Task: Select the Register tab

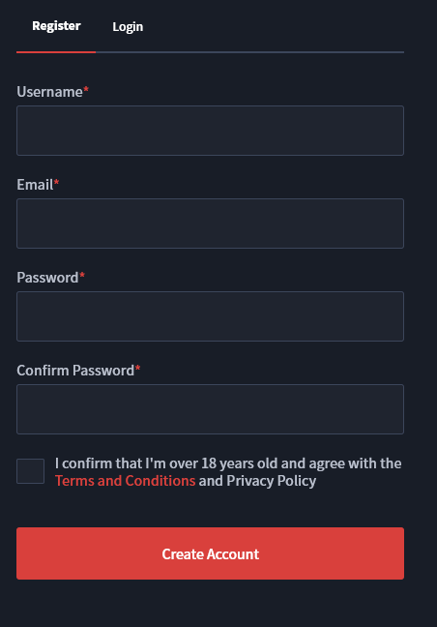Action: pyautogui.click(x=56, y=26)
